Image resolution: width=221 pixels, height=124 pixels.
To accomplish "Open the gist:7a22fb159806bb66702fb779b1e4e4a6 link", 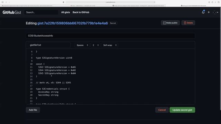I will [73, 23].
